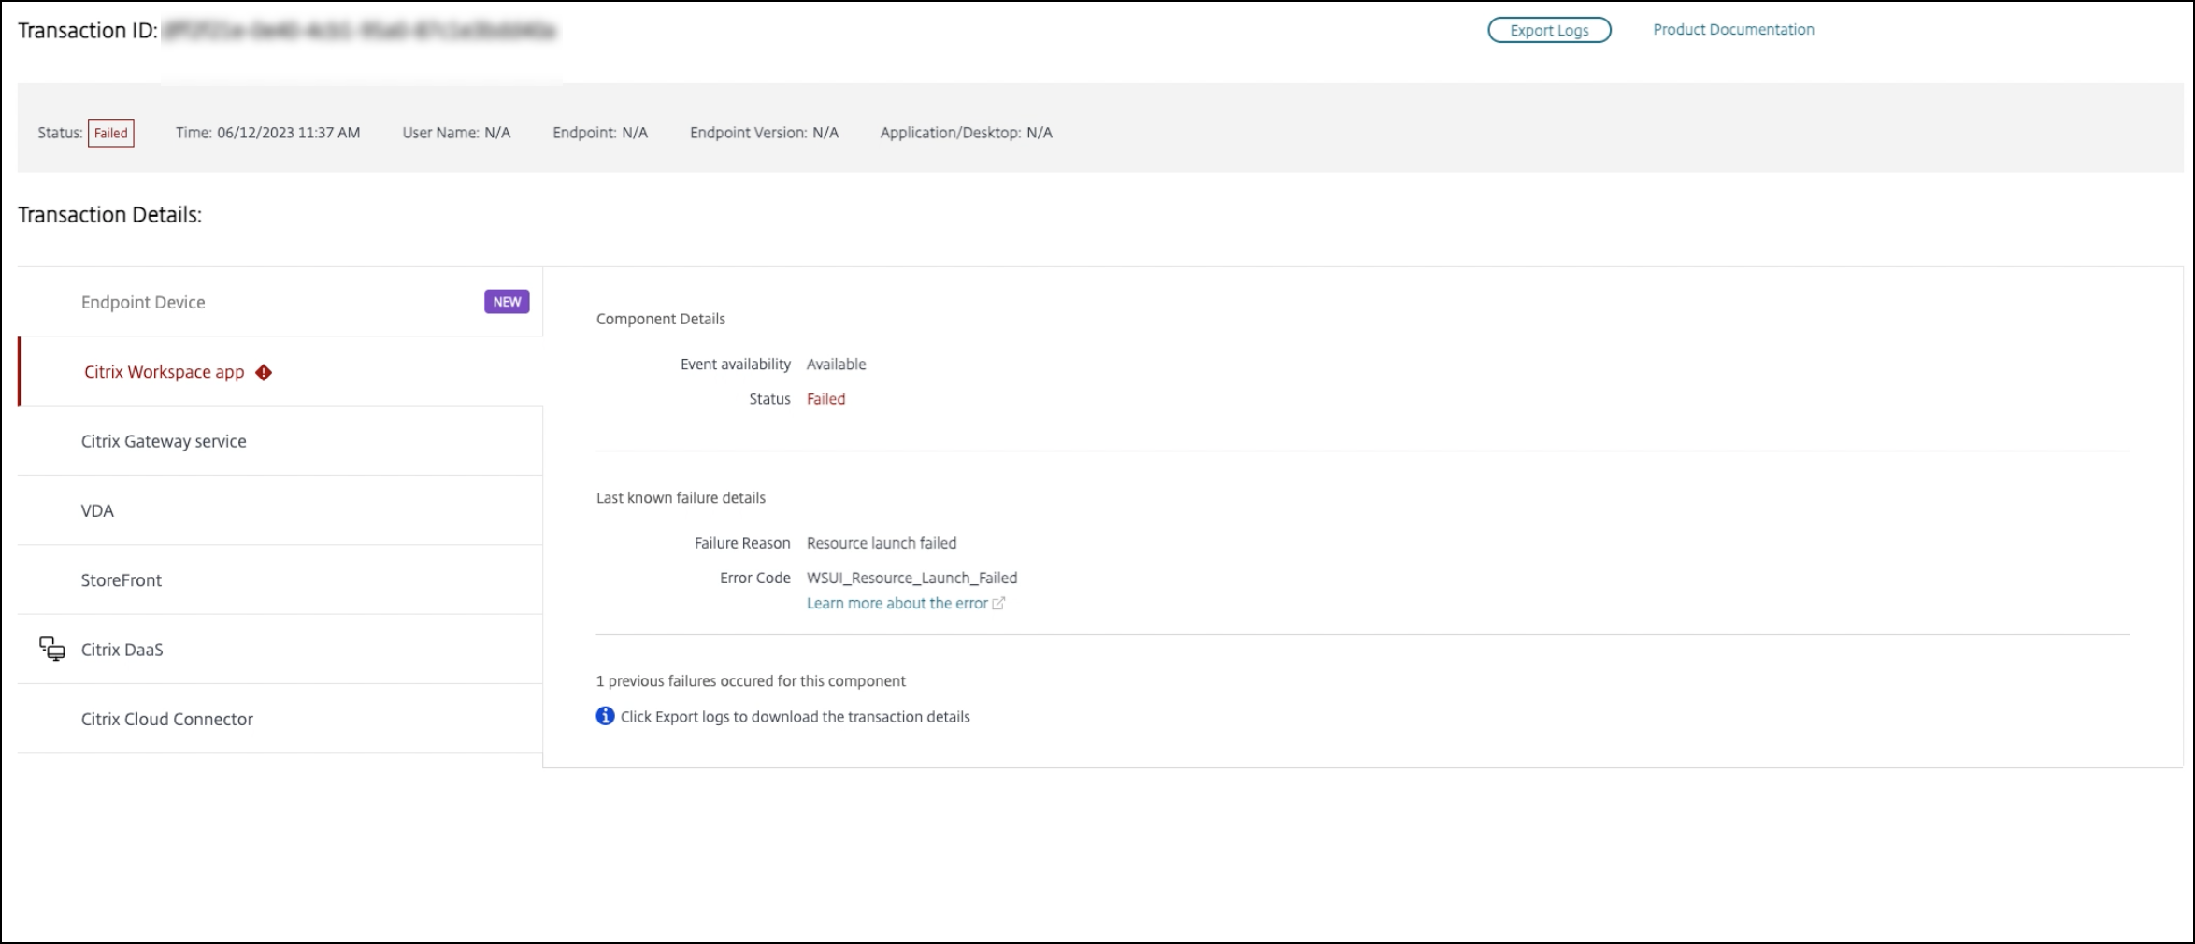Screen dimensions: 2195x944
Task: Click the red error diamond icon
Action: pos(264,372)
